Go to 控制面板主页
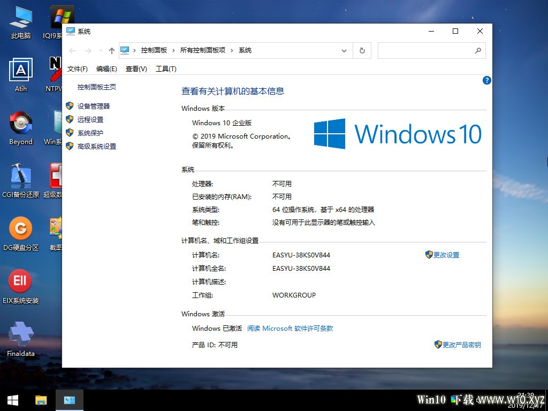 pos(96,87)
